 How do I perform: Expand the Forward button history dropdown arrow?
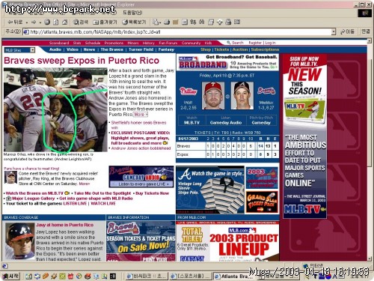(40, 22)
